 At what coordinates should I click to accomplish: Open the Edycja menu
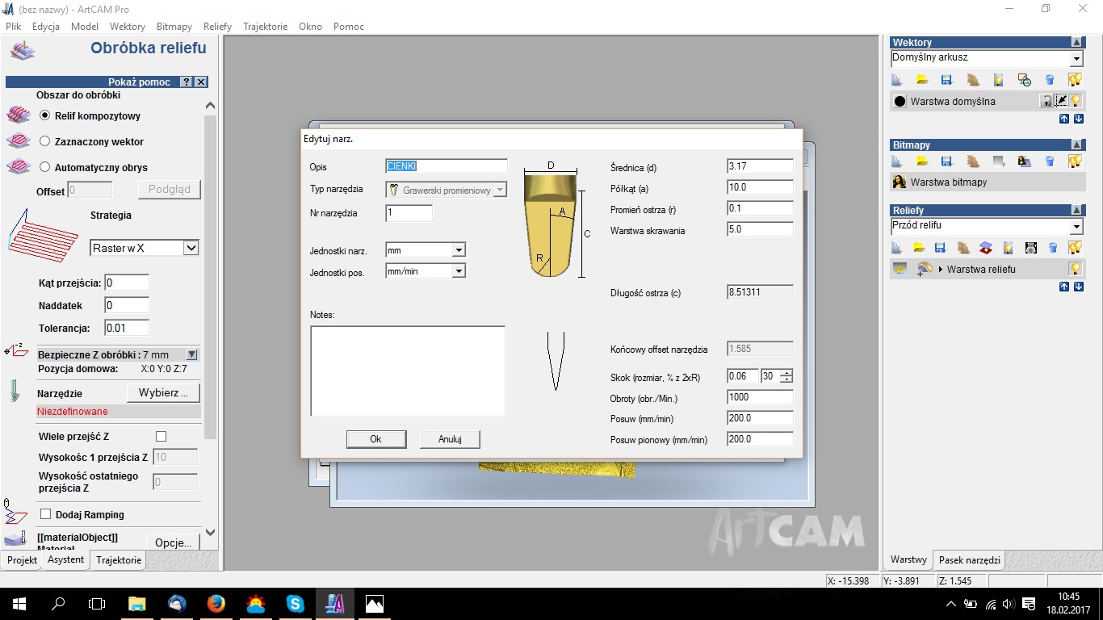[x=46, y=27]
